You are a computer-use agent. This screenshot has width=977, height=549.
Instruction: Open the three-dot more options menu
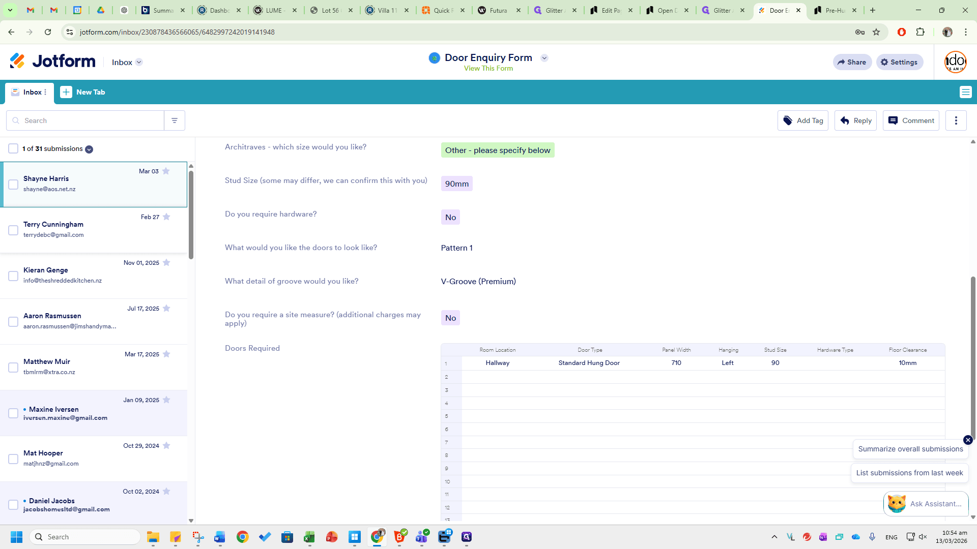pyautogui.click(x=956, y=120)
